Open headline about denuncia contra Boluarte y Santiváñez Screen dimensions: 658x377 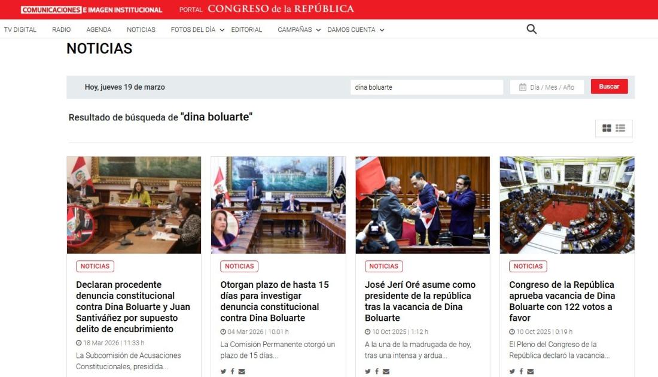[x=133, y=306]
